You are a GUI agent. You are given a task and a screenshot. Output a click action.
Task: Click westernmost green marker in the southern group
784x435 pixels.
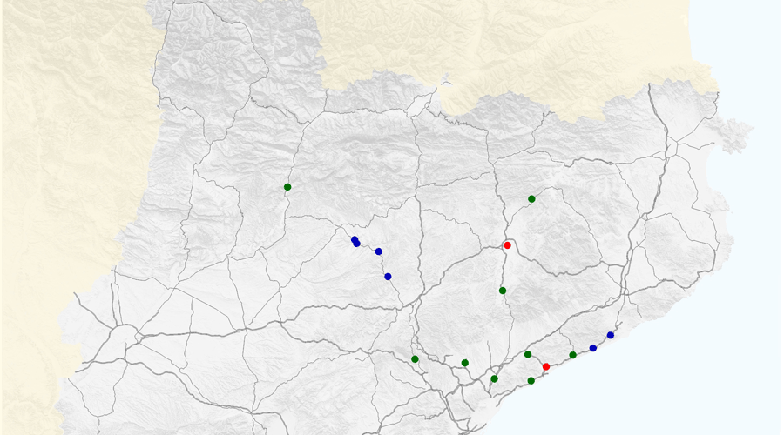pos(415,359)
